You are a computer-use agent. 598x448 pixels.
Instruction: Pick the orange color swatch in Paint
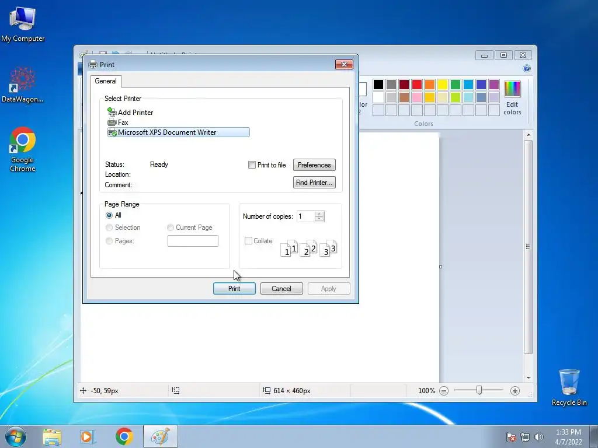click(x=430, y=84)
